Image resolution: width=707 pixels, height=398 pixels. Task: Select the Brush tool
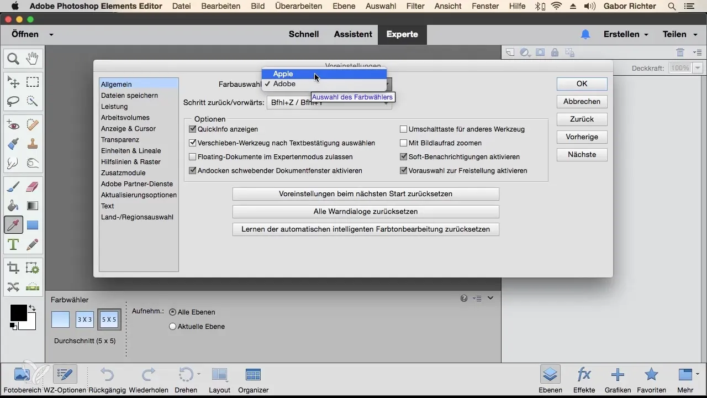(13, 187)
